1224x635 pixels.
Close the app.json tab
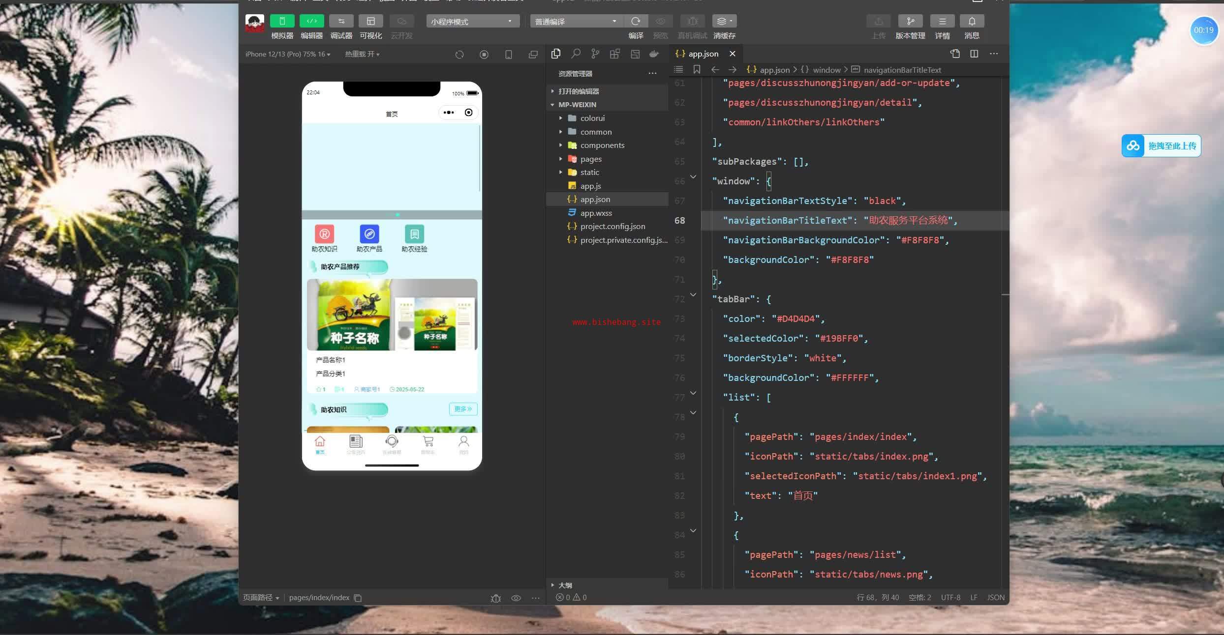pyautogui.click(x=733, y=54)
